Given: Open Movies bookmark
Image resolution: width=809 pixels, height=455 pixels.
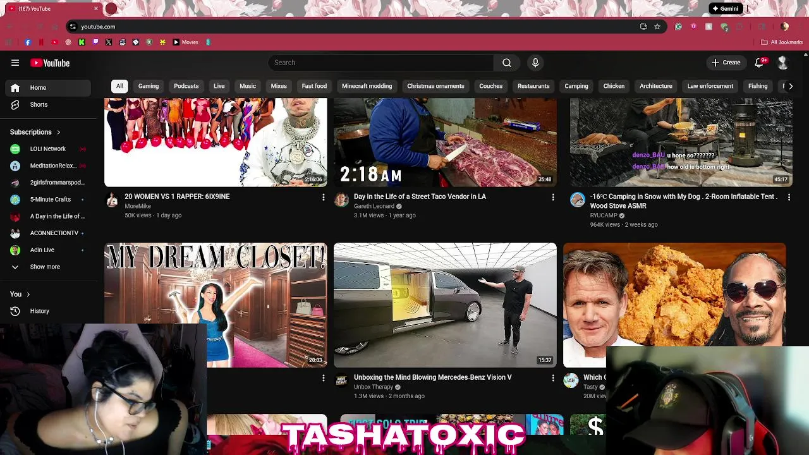Looking at the screenshot, I should coord(185,42).
